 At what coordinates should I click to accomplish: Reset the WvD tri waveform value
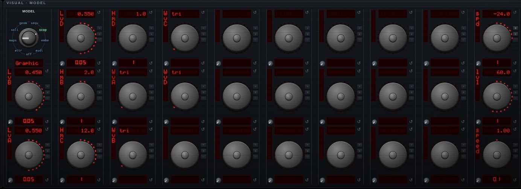point(203,71)
